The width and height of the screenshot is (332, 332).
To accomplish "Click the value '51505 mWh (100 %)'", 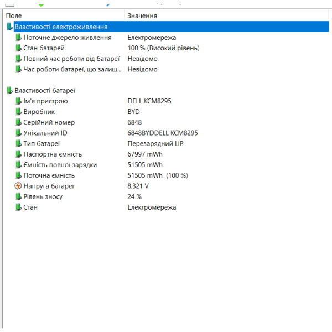I will [x=158, y=175].
